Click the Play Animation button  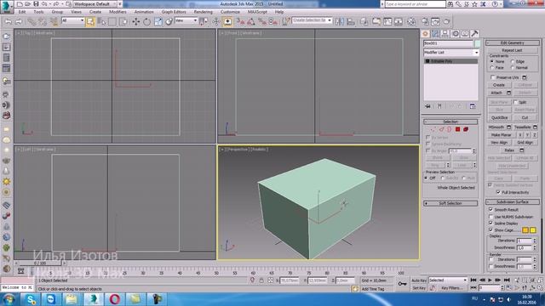click(490, 280)
